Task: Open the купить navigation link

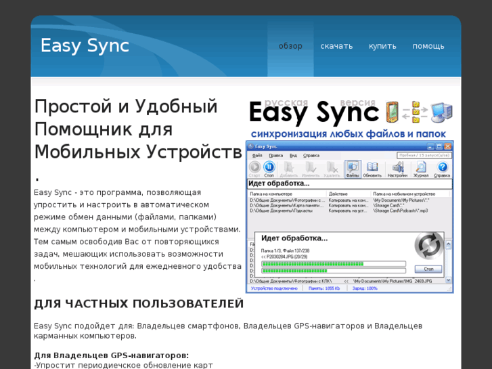Action: point(382,46)
